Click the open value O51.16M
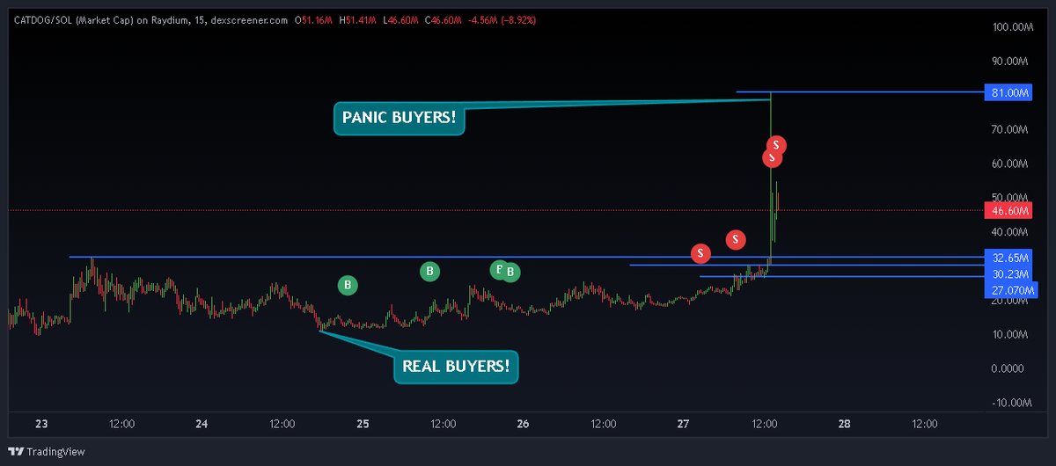The image size is (1056, 466). pos(314,18)
